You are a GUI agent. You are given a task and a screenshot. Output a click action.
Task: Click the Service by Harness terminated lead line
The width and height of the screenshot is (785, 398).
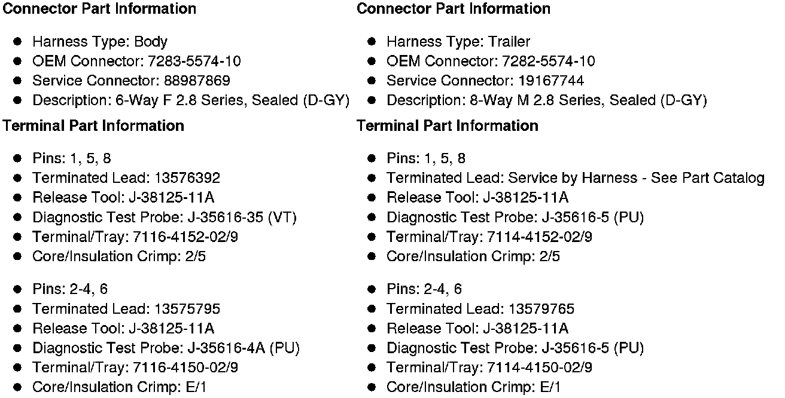(576, 177)
